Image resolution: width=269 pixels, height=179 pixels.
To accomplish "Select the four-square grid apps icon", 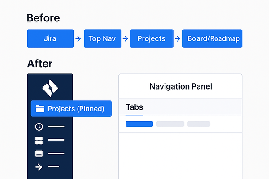I will coord(39,141).
